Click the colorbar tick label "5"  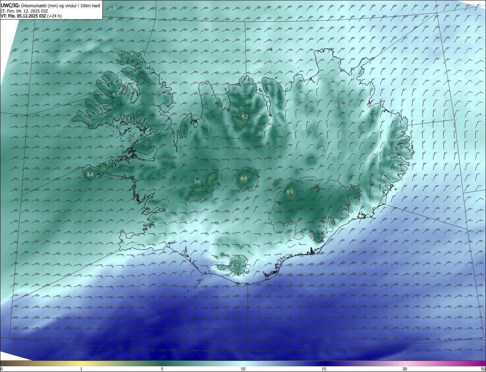click(162, 369)
